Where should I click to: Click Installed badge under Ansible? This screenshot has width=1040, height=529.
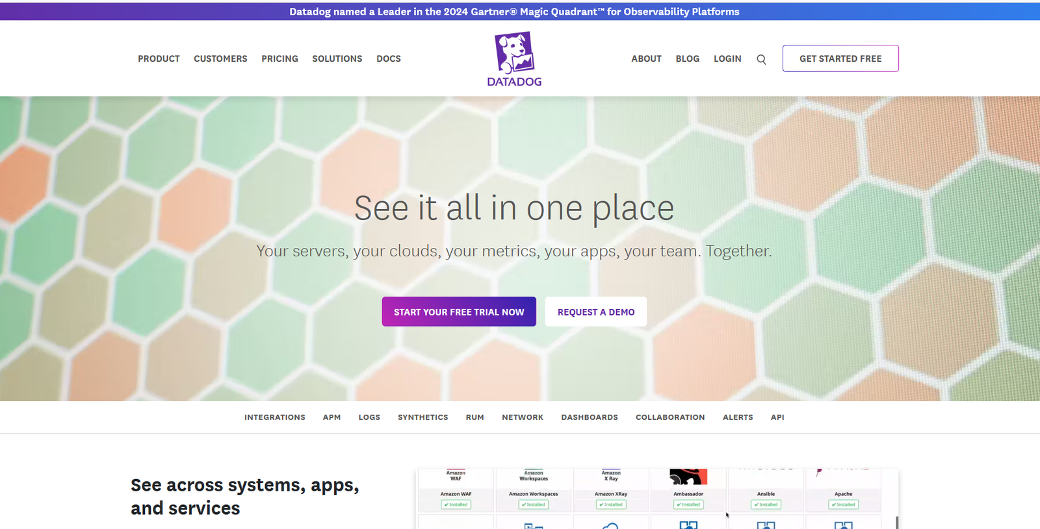(766, 504)
